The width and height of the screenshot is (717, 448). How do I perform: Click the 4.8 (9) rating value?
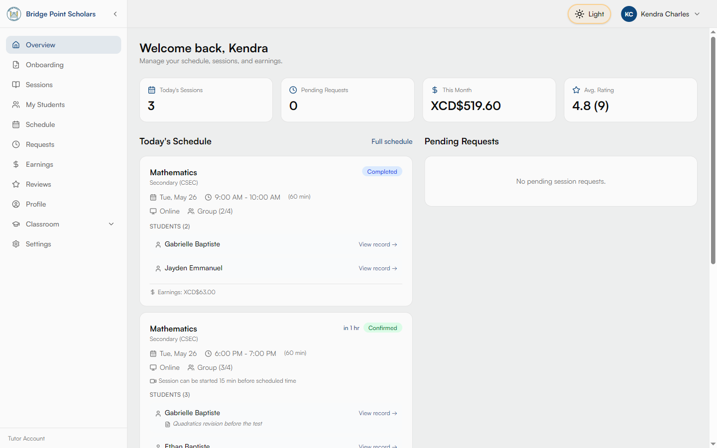[591, 106]
